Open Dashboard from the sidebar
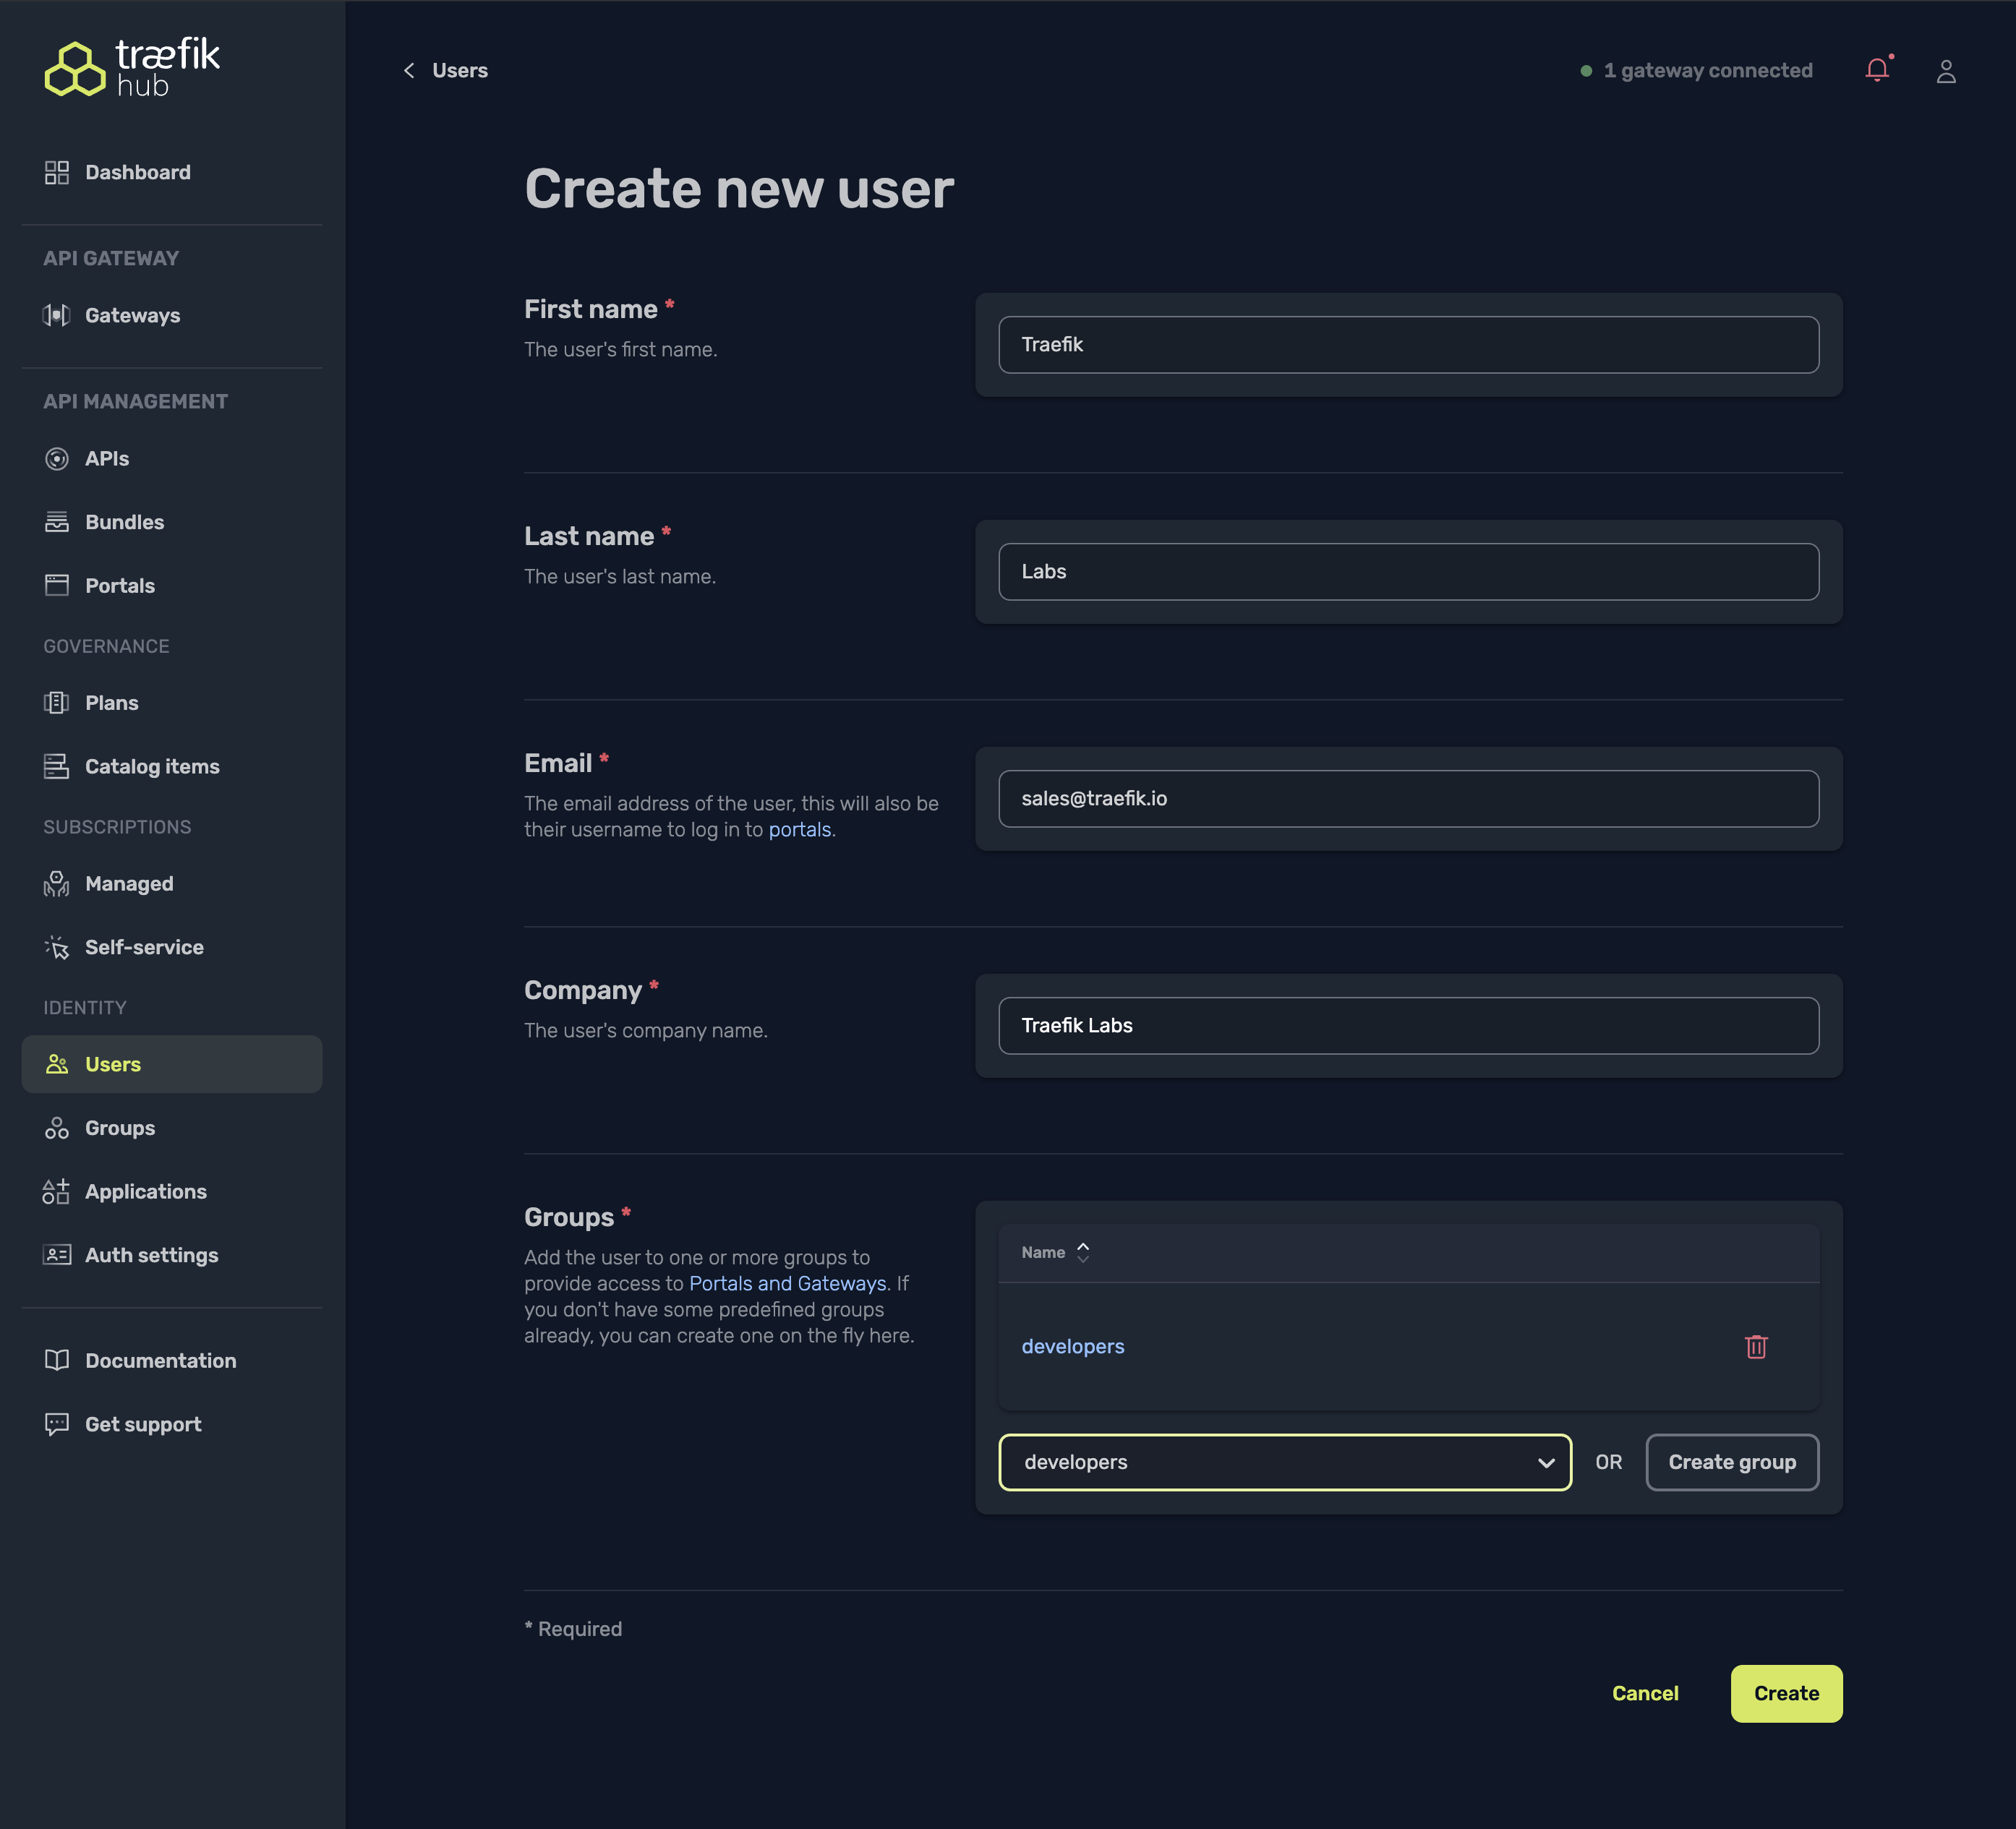Screen dimensions: 2016x1829 pos(137,172)
